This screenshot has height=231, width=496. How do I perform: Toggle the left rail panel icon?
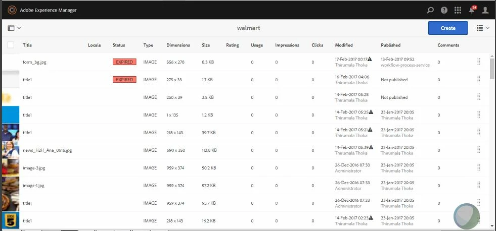[x=11, y=28]
